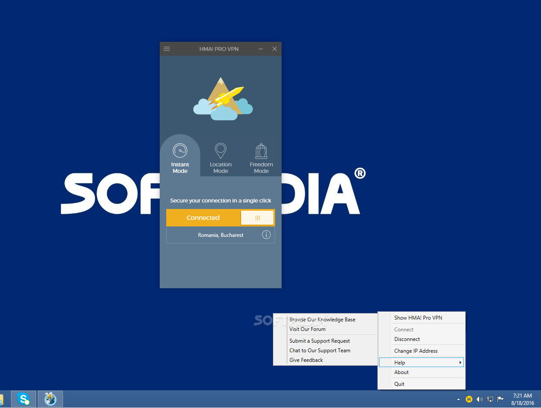The width and height of the screenshot is (541, 408).
Task: Click the HMA! PRO VPN title text
Action: tap(219, 49)
